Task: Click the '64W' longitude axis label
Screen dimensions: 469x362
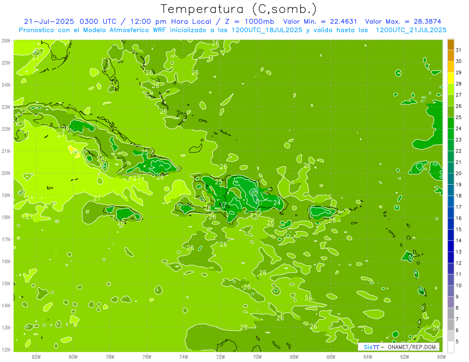Action: 368,357
